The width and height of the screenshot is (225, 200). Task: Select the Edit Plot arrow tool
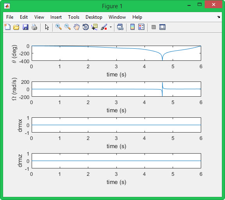47,27
